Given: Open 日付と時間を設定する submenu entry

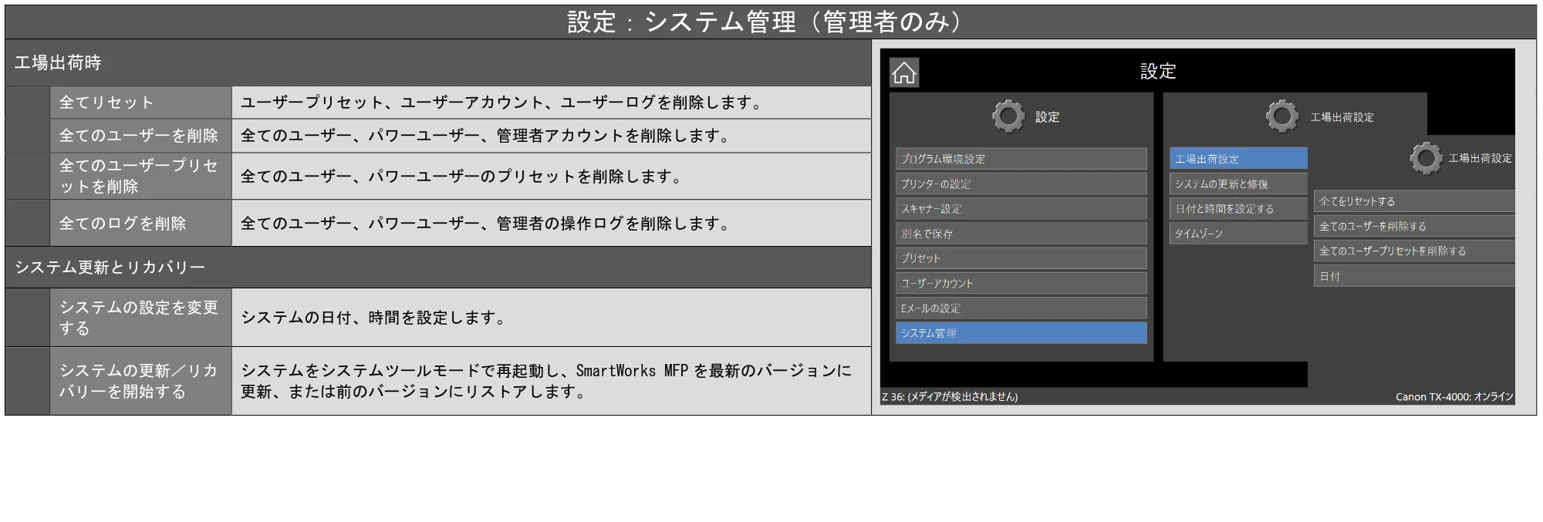Looking at the screenshot, I should click(x=1238, y=208).
